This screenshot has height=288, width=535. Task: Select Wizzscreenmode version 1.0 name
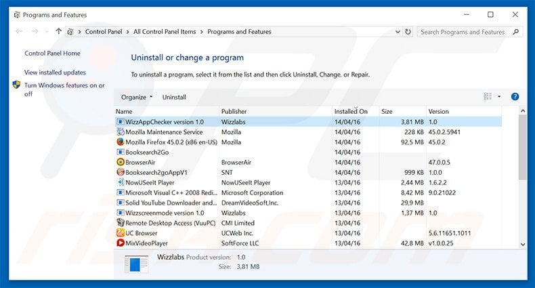coord(165,213)
